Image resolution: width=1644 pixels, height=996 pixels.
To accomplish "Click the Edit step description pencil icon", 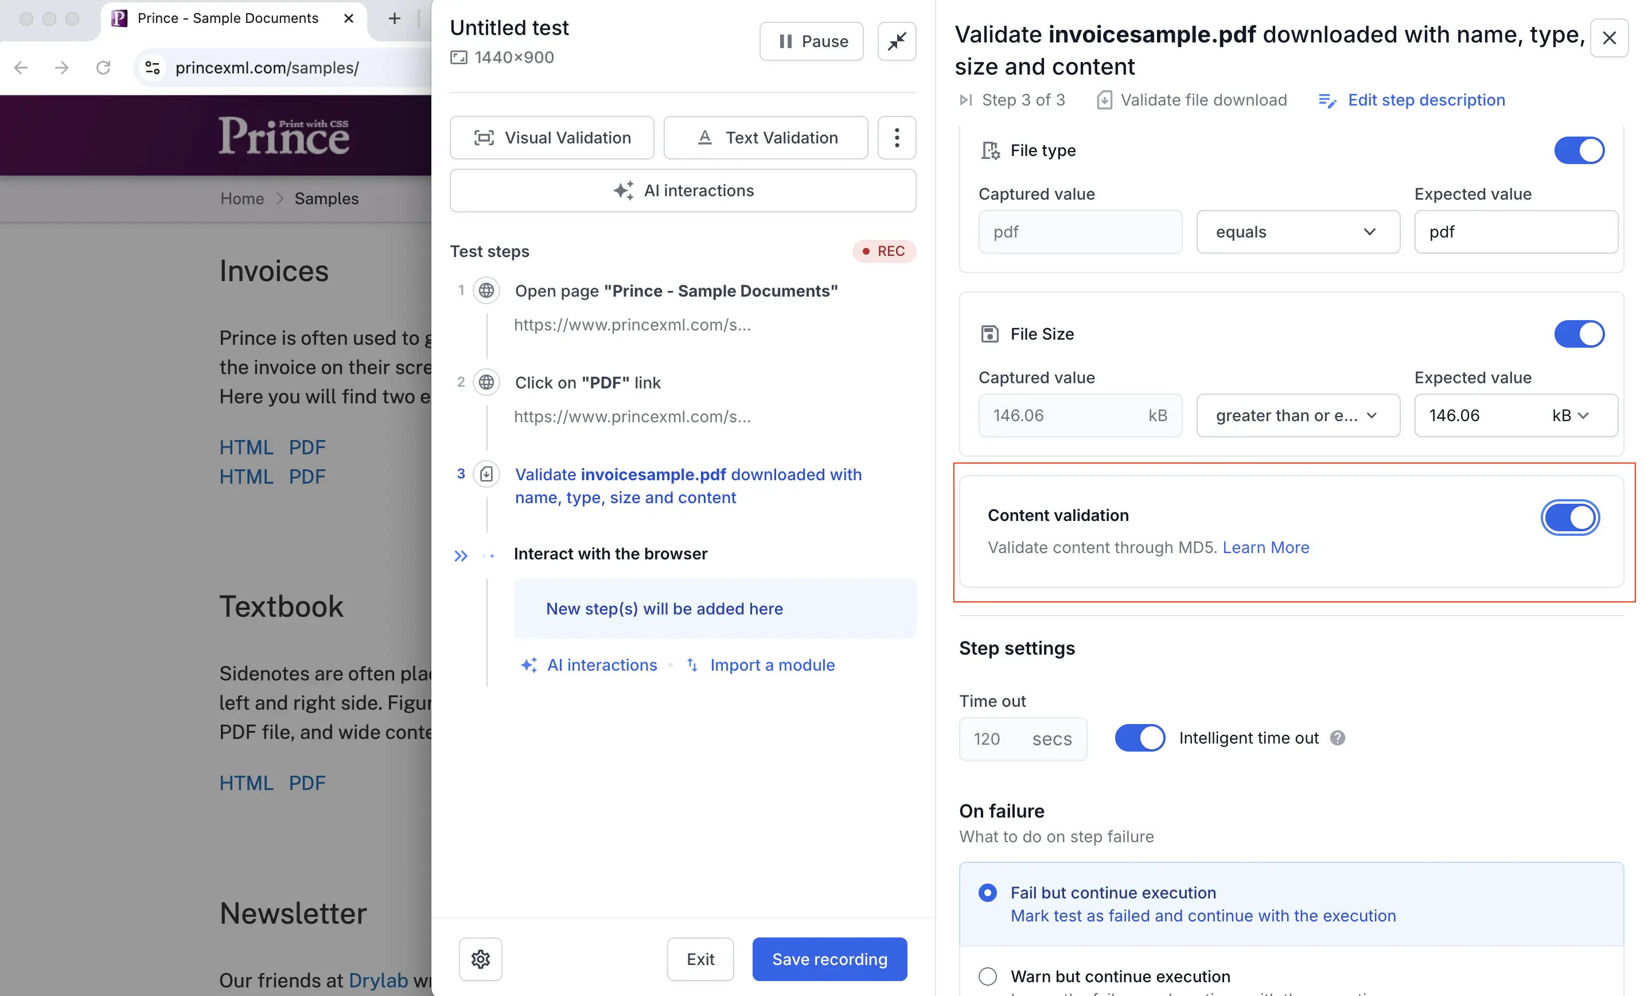I will click(1327, 100).
